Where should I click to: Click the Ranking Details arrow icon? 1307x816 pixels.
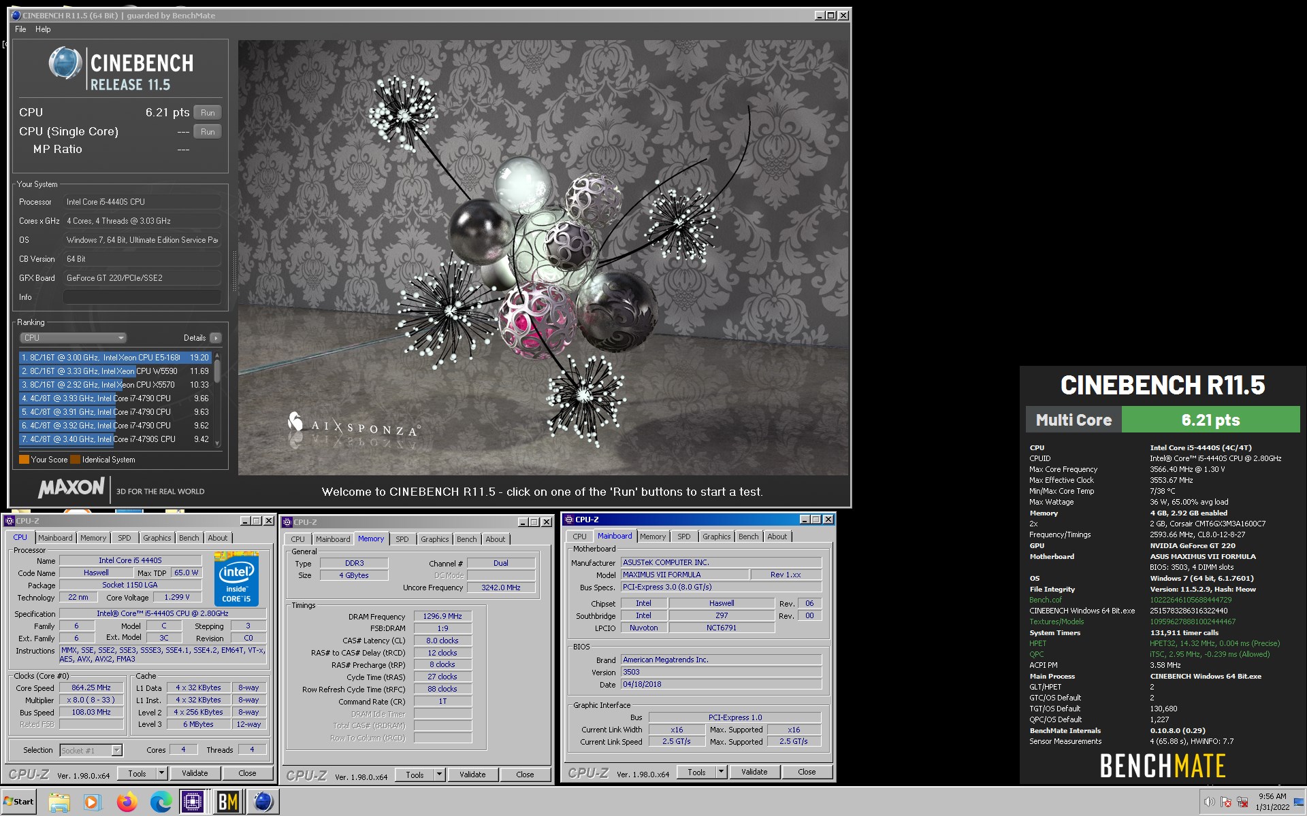click(x=216, y=338)
